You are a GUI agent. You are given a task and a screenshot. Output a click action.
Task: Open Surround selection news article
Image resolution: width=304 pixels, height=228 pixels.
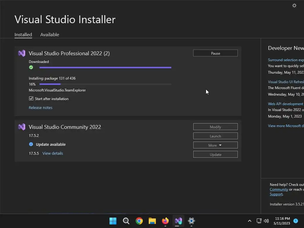[286, 60]
